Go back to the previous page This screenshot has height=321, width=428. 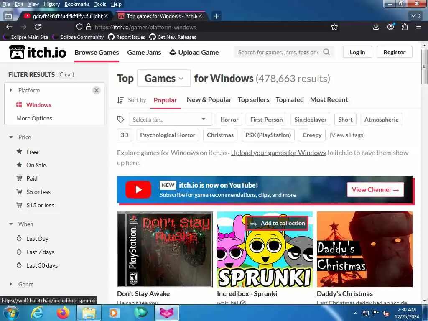click(x=9, y=27)
